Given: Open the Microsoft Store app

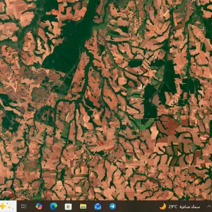Looking at the screenshot, I should (x=68, y=206).
